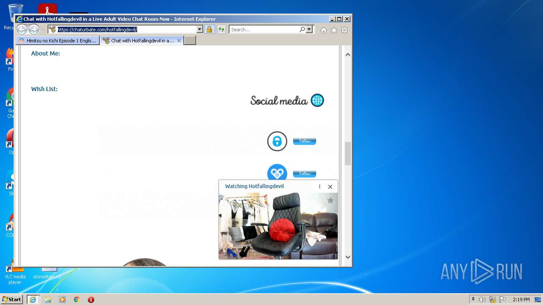Click the volume speaker tray icon
The image size is (543, 305).
(482, 299)
